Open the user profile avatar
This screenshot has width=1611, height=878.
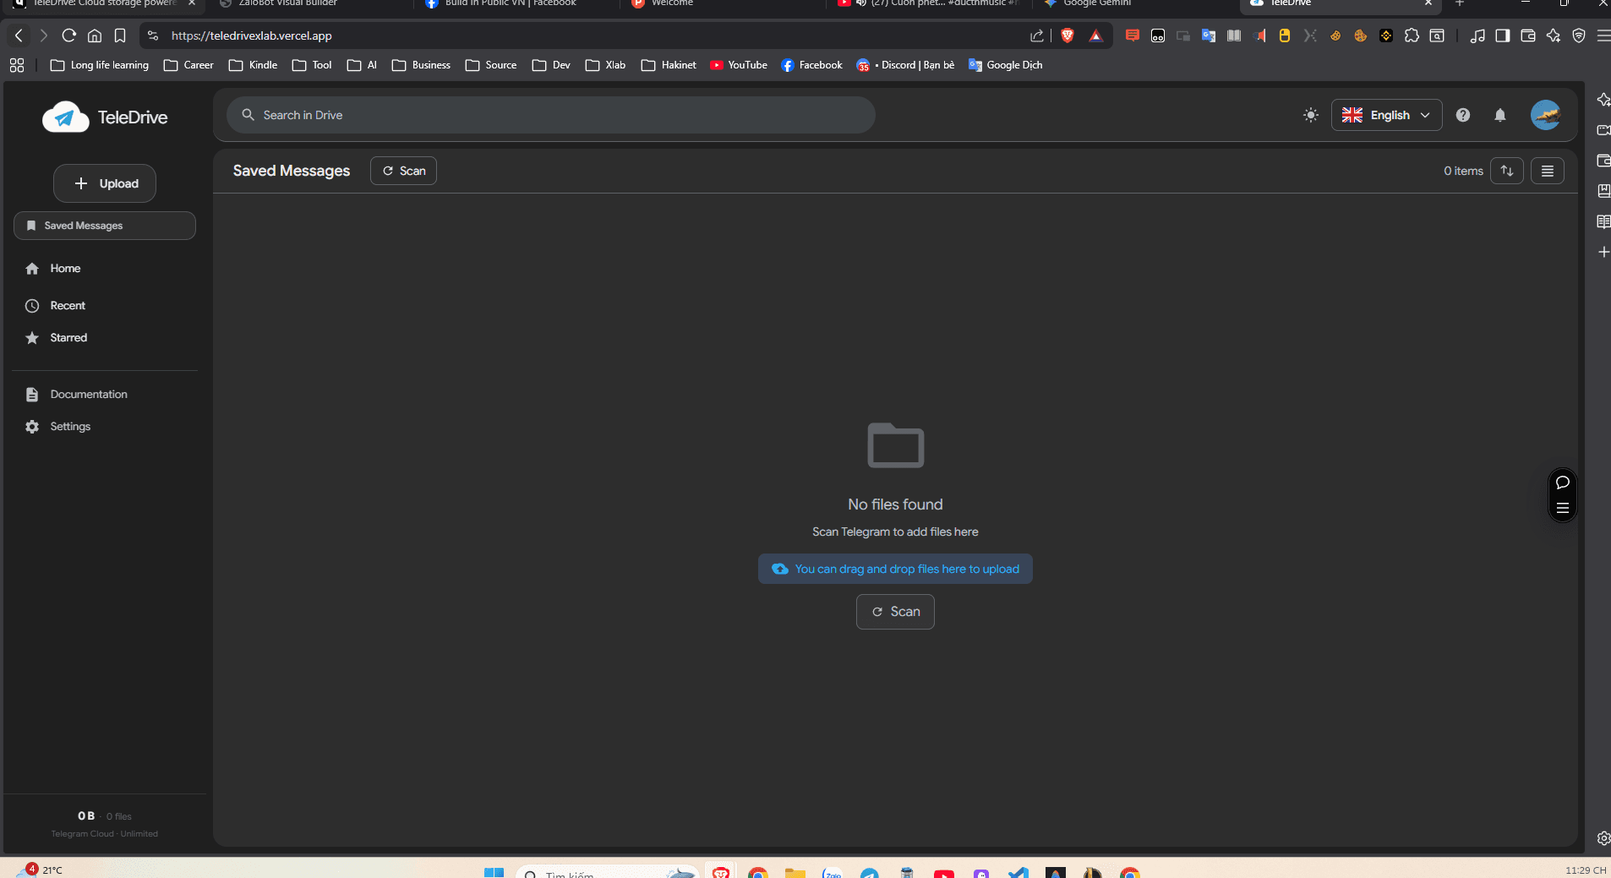(1545, 115)
